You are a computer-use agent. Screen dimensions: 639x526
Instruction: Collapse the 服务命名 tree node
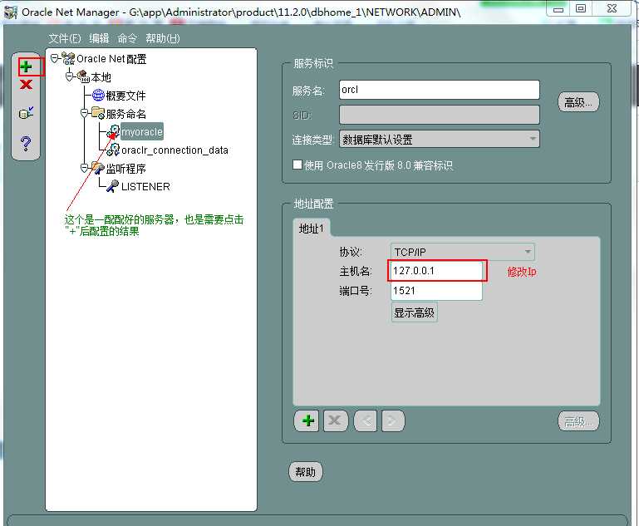85,113
